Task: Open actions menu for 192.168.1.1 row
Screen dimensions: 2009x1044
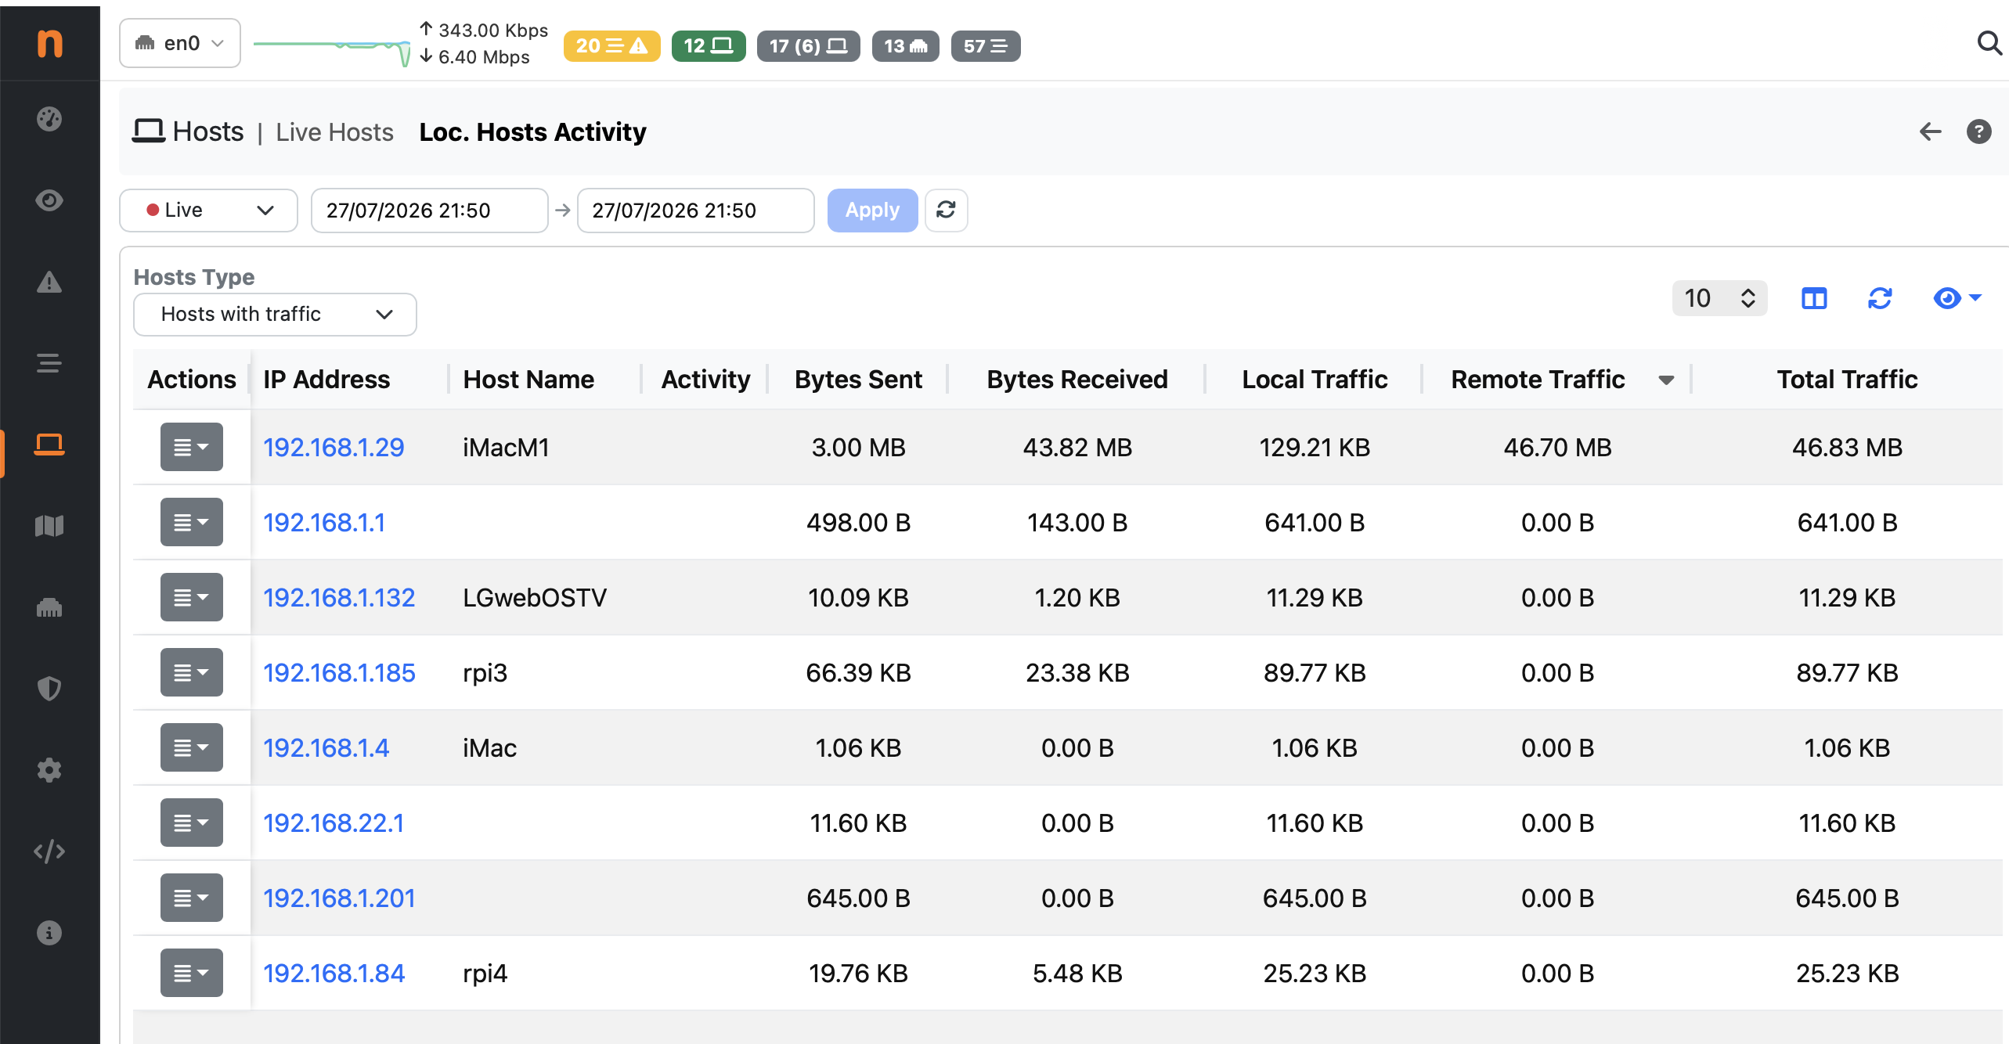Action: (x=192, y=522)
